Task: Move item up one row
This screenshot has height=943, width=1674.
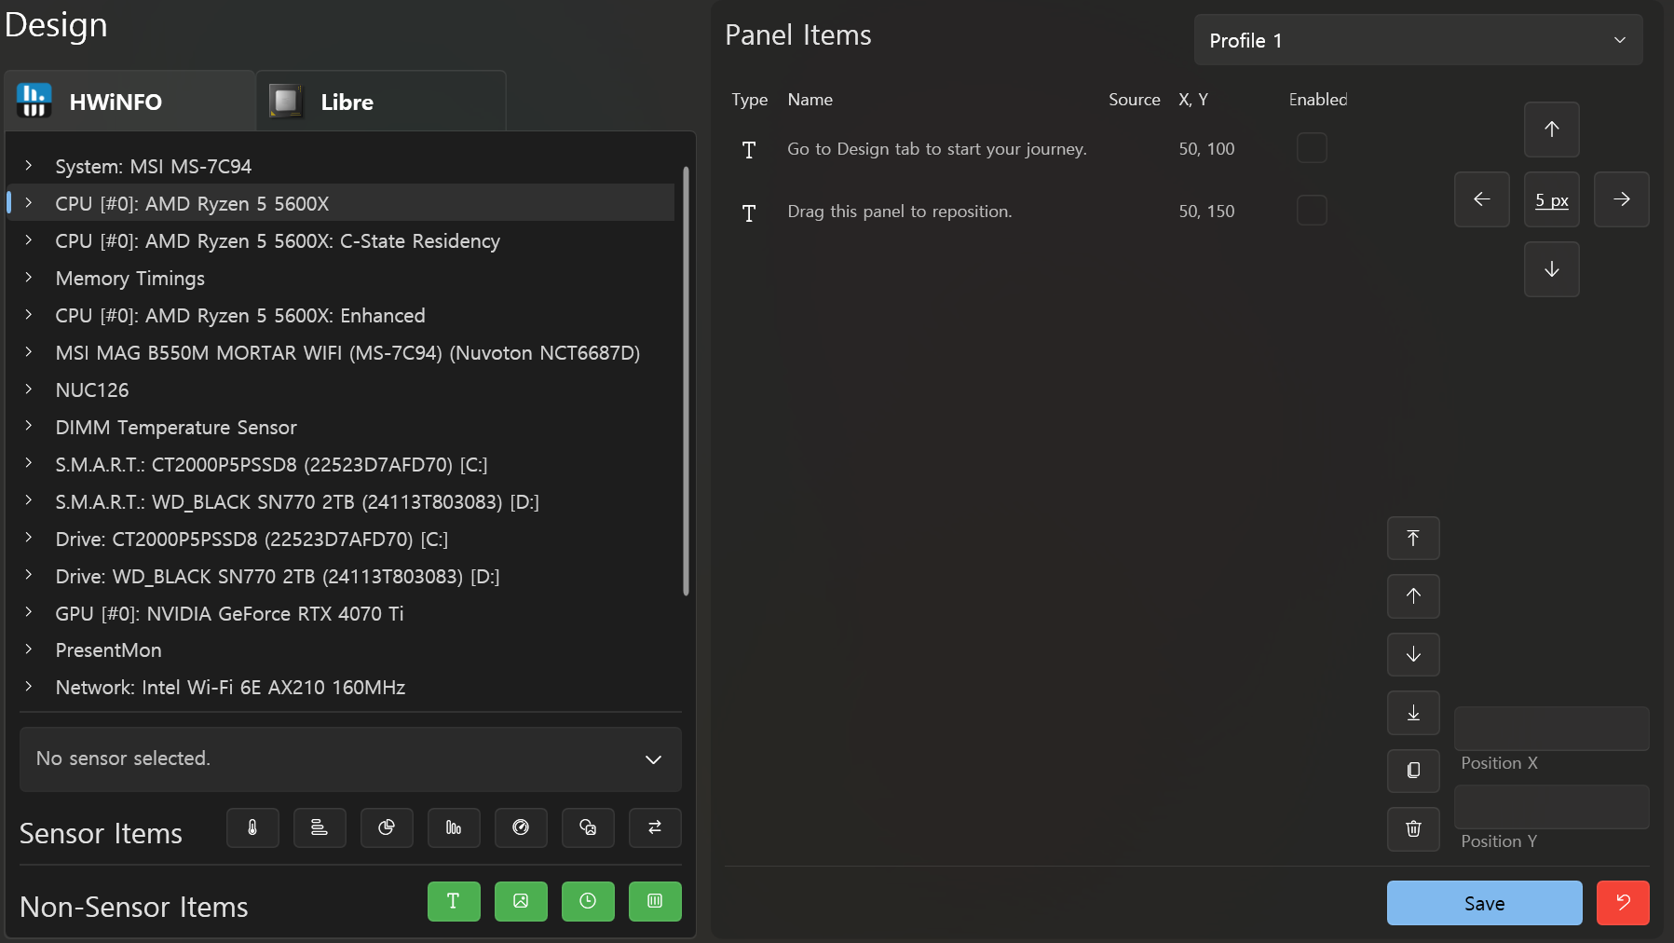Action: (1413, 596)
